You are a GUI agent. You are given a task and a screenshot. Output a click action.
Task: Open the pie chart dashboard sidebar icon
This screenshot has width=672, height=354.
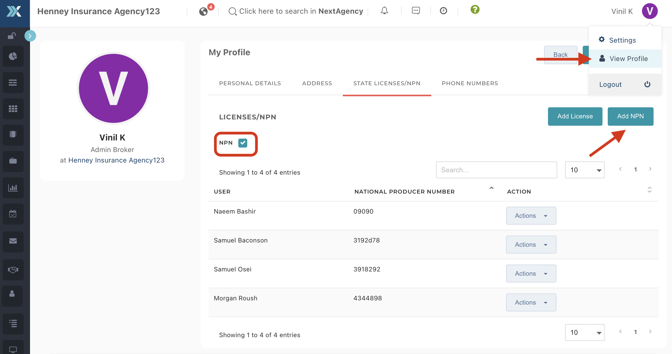click(x=13, y=56)
